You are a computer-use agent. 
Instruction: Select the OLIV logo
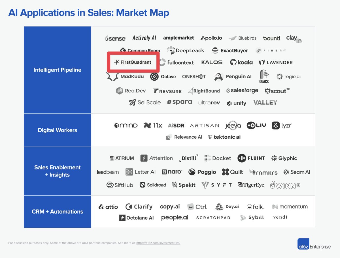click(256, 125)
